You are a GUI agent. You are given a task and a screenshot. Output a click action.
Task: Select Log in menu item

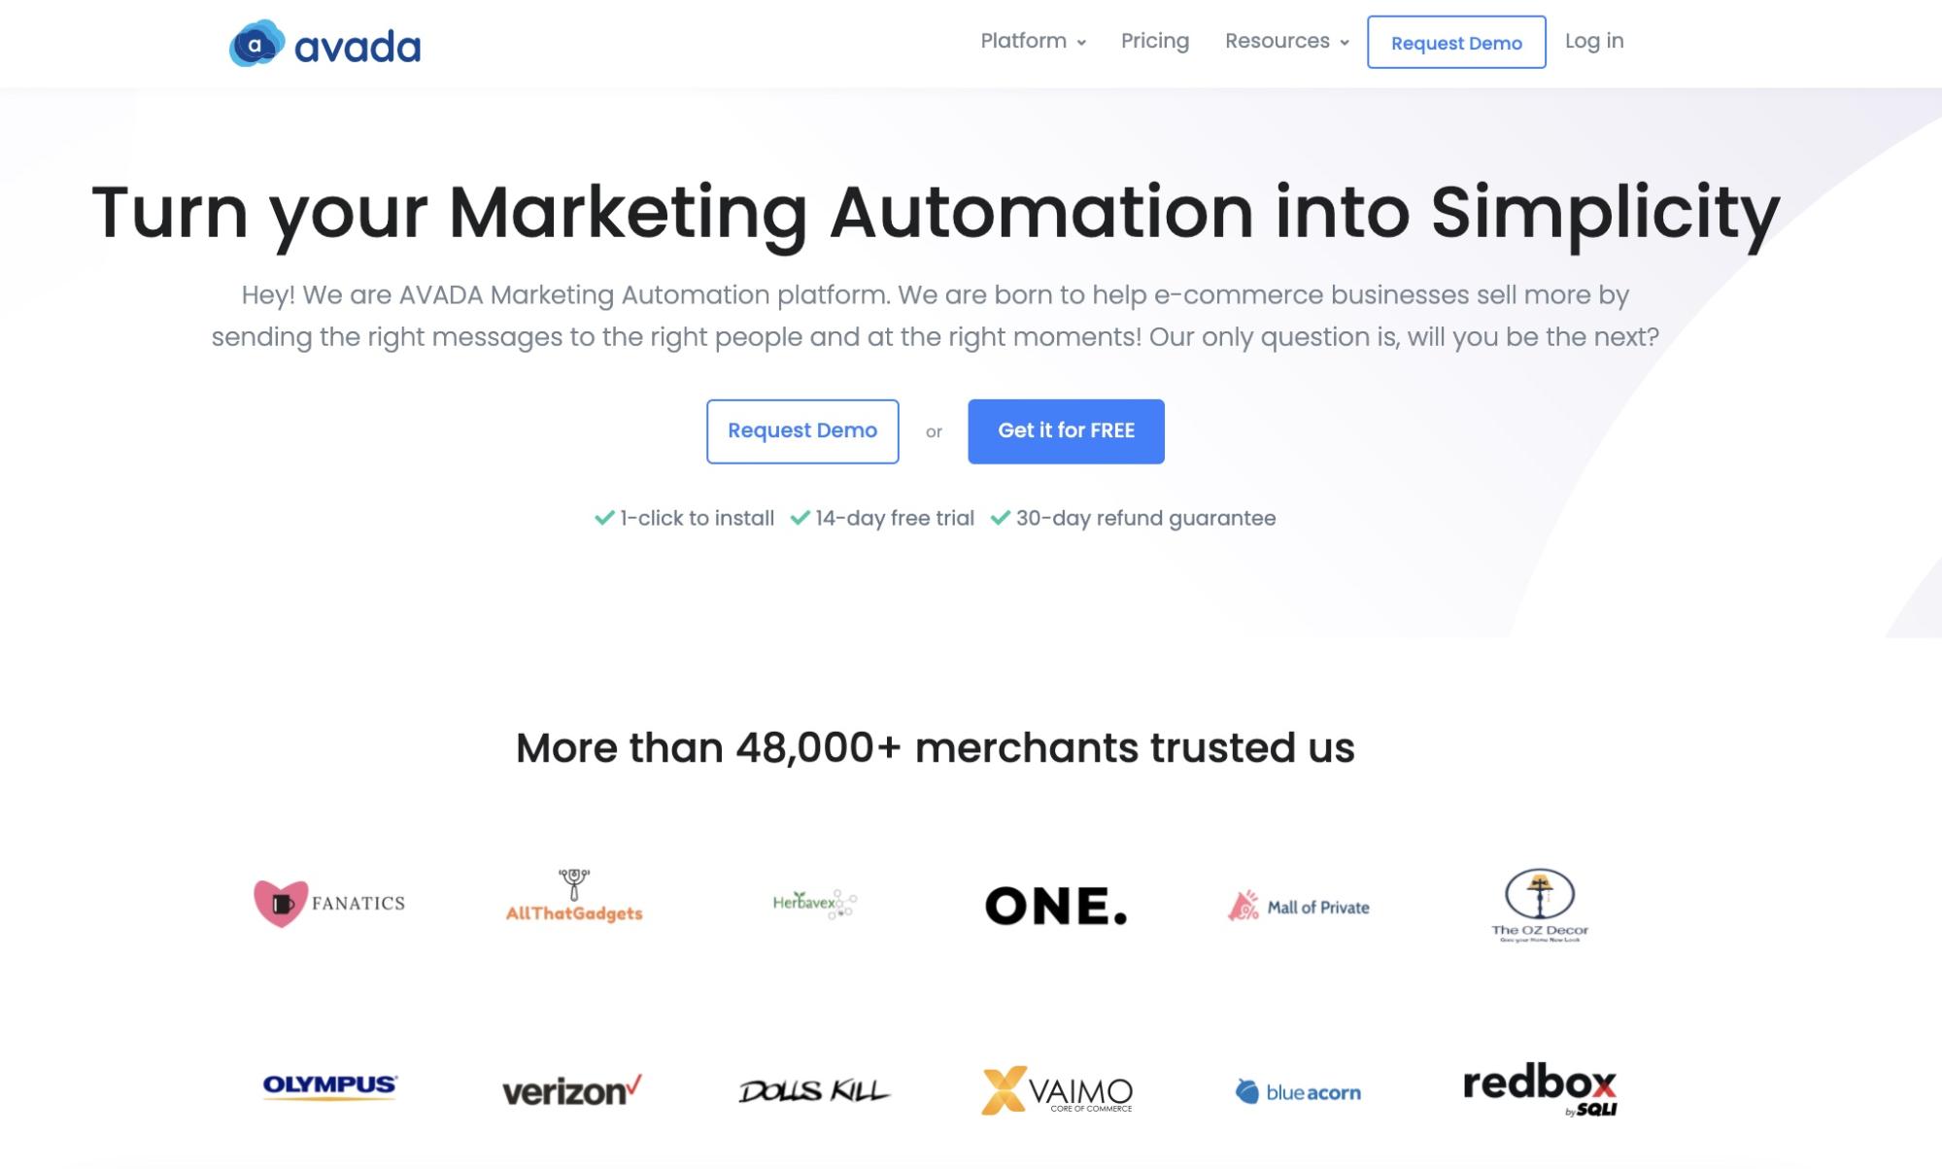1594,40
